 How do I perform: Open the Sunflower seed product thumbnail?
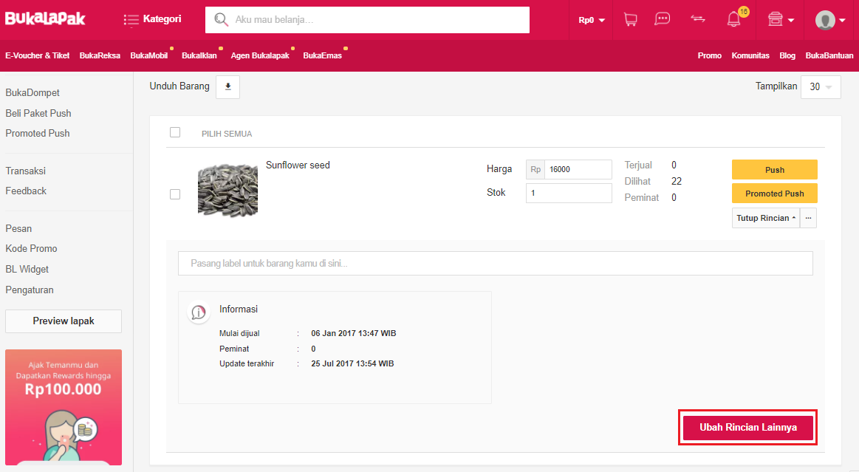pos(228,191)
